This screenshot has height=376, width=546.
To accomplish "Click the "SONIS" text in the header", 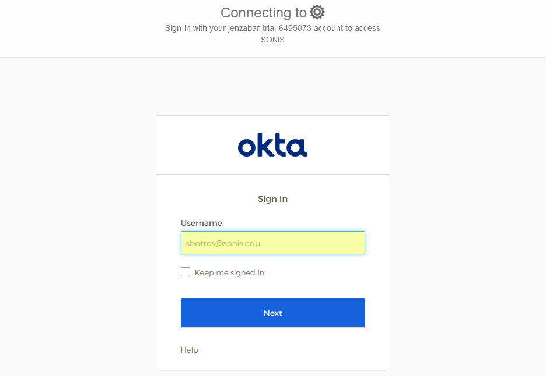I will [x=272, y=40].
